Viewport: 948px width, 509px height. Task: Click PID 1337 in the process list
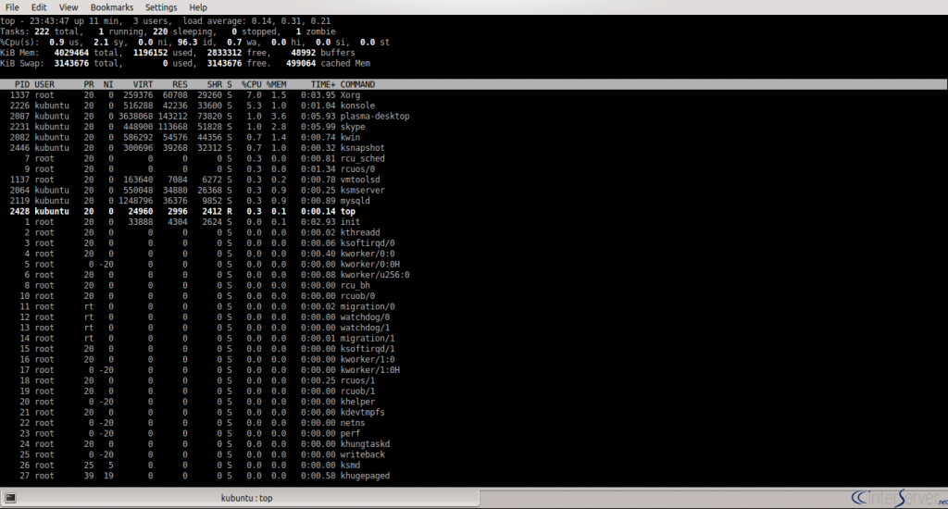coord(19,95)
